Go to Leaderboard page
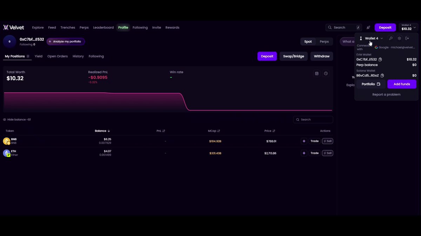The width and height of the screenshot is (421, 236). click(103, 28)
